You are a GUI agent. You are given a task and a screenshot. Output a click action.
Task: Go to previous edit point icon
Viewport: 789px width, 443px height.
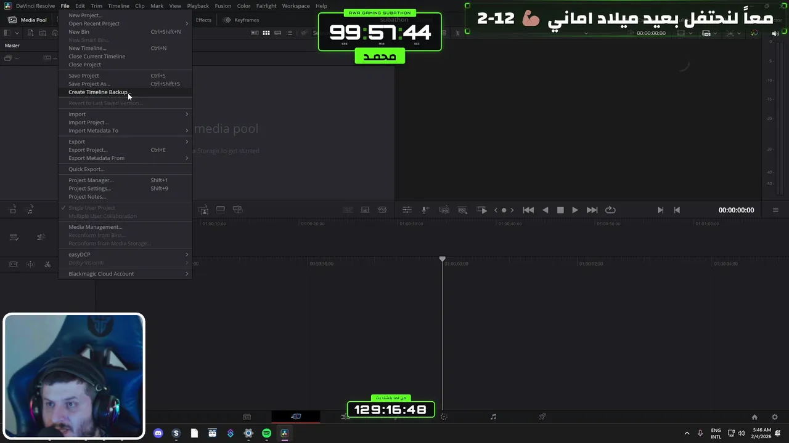(677, 210)
